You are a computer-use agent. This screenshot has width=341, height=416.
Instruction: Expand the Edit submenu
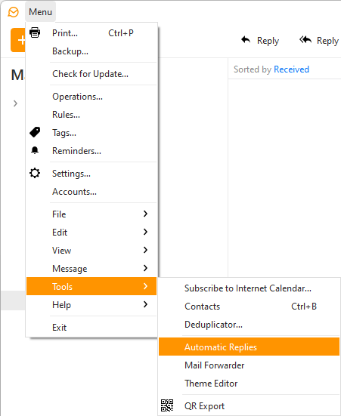click(91, 232)
